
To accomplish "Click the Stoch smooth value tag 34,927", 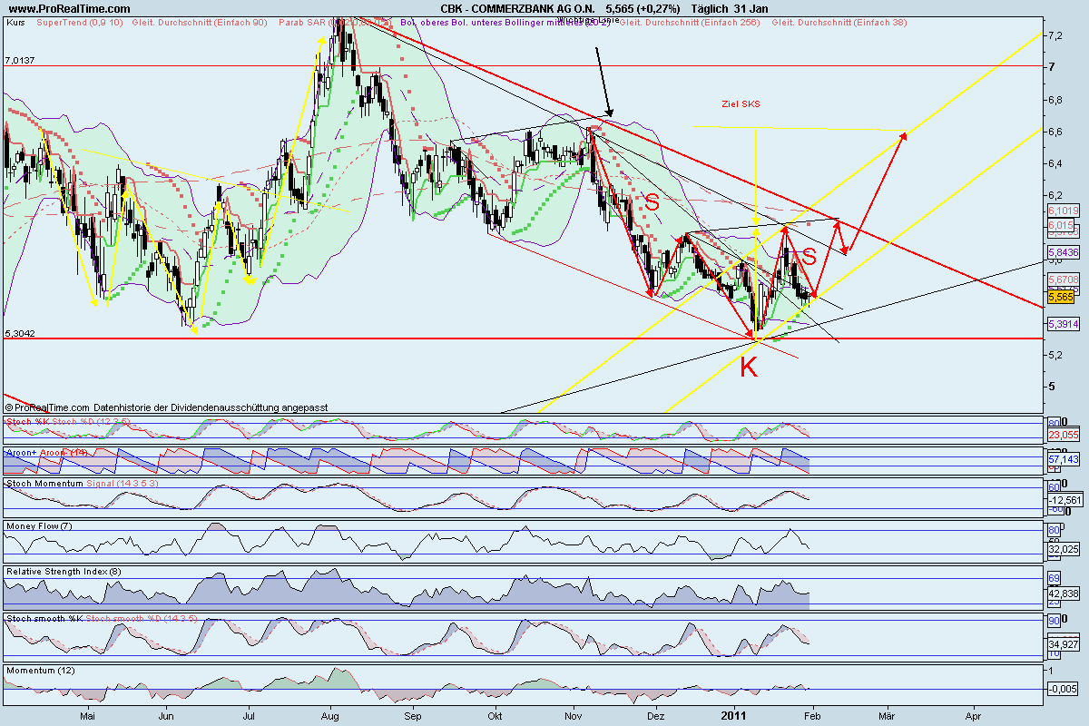I will pos(1062,643).
